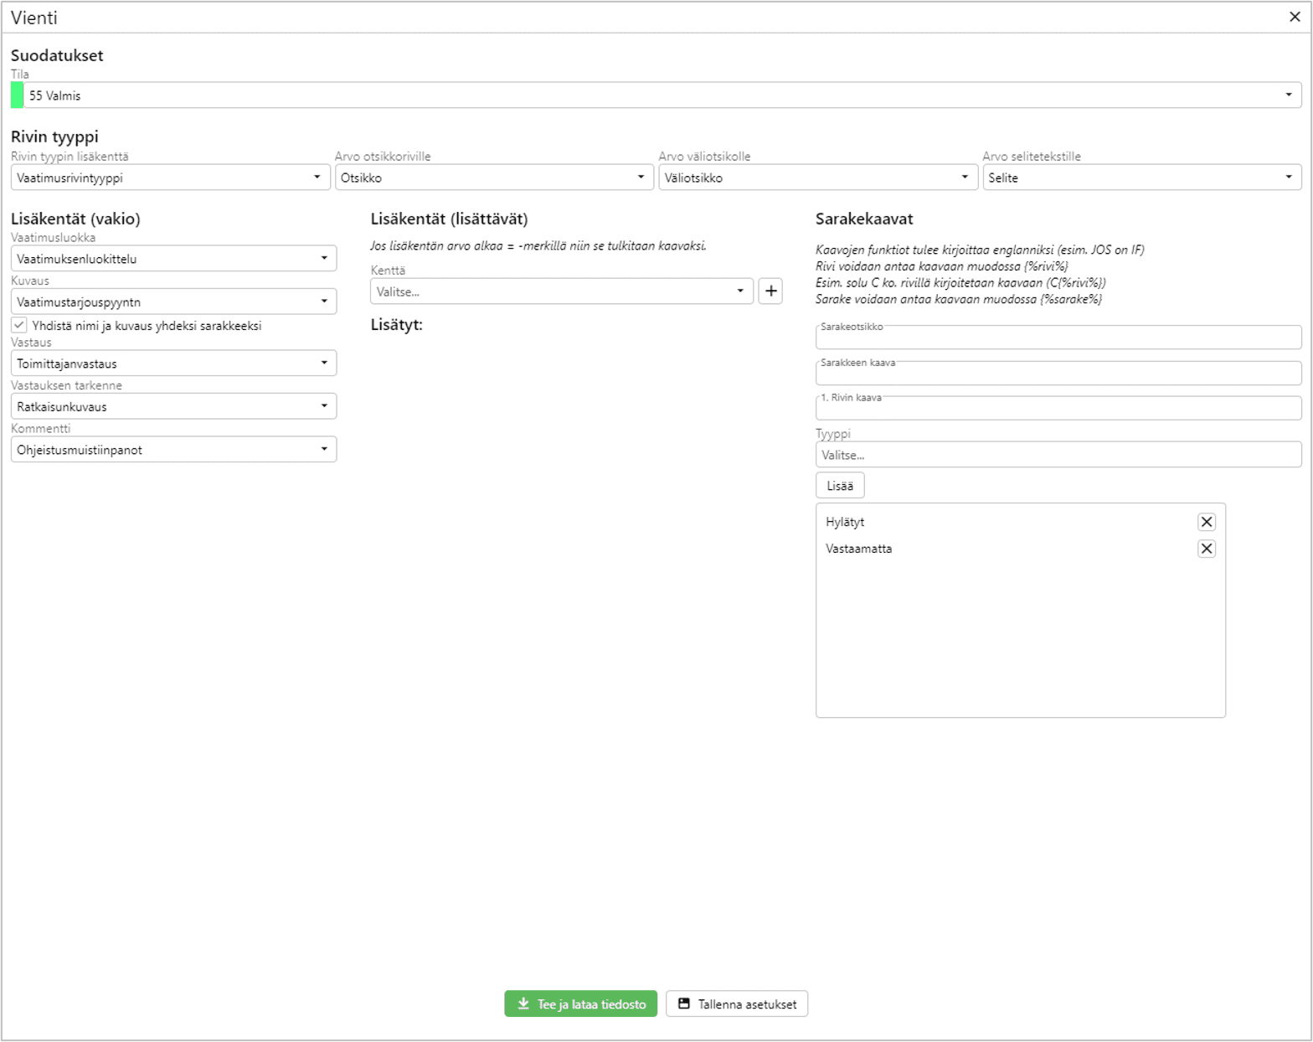Screen dimensions: 1313x1042
Task: Click the plus icon to add field
Action: [x=770, y=291]
